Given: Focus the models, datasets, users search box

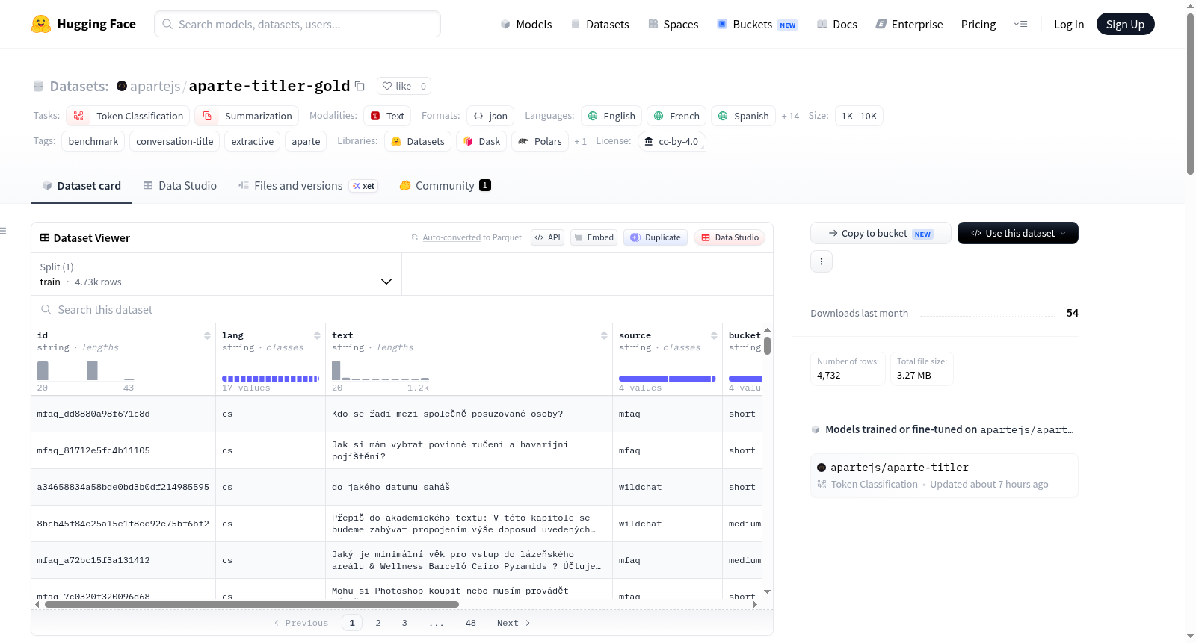Looking at the screenshot, I should 298,24.
